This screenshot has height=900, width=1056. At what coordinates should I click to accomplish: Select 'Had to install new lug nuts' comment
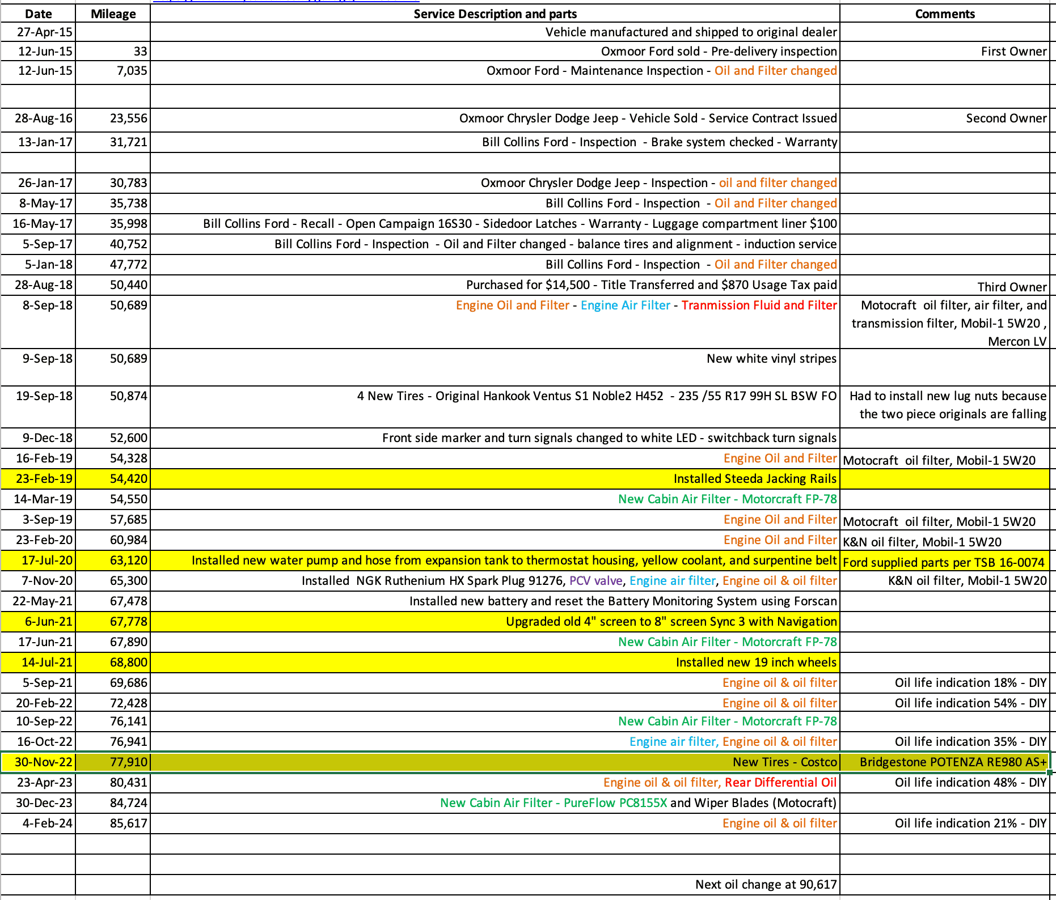coord(944,407)
